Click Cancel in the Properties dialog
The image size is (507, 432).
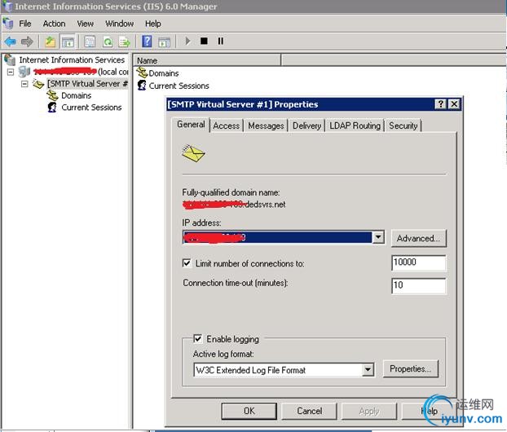coord(309,411)
